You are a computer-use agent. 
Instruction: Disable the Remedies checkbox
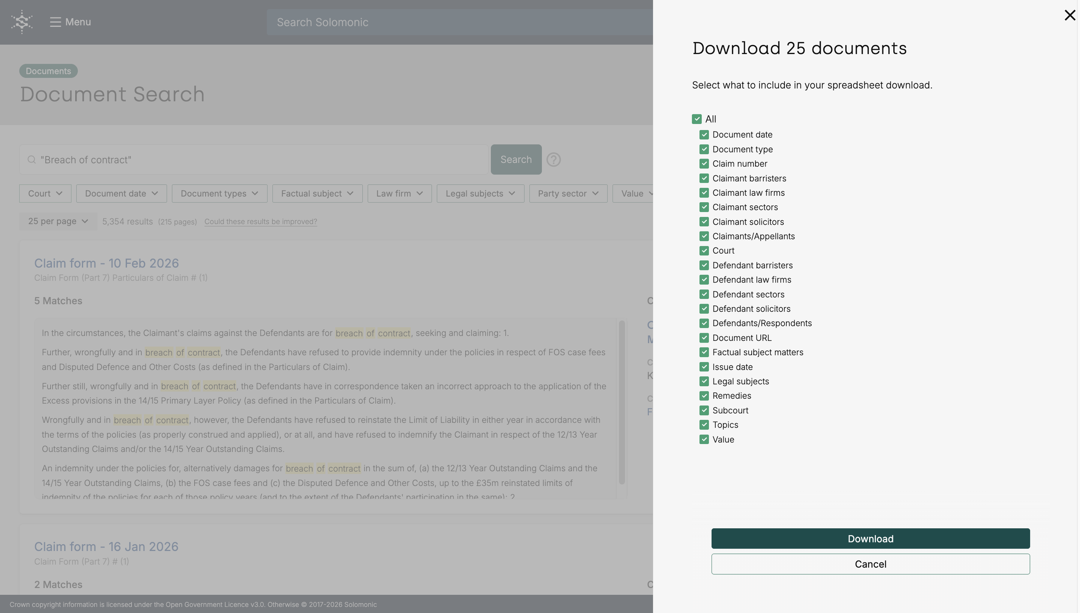(x=704, y=396)
